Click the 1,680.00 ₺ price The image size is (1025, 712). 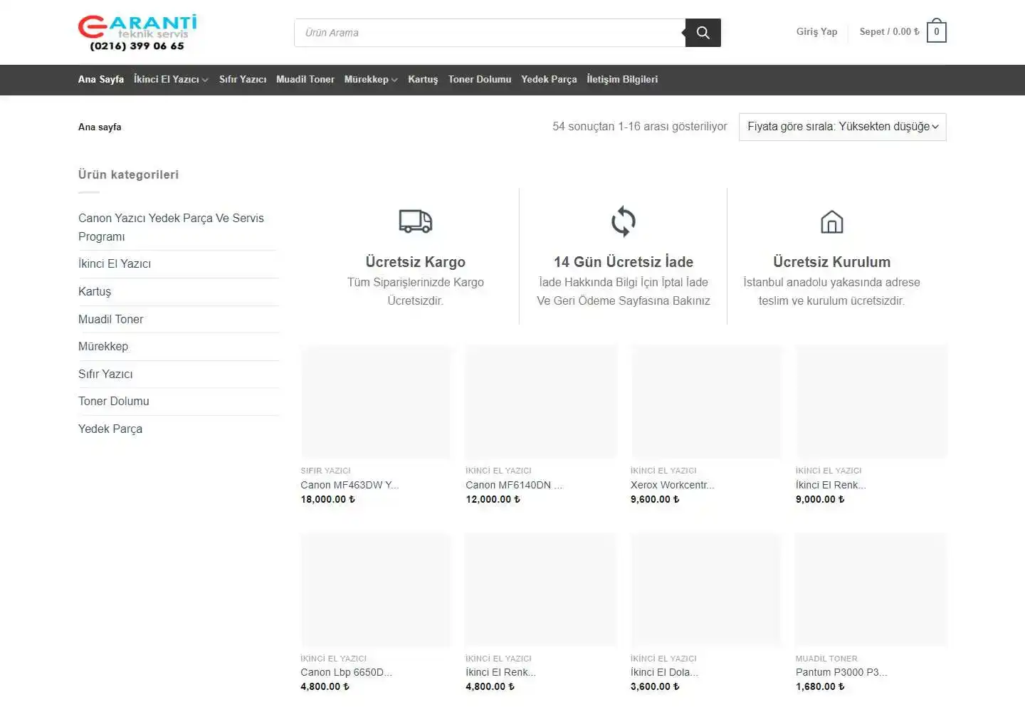(820, 686)
